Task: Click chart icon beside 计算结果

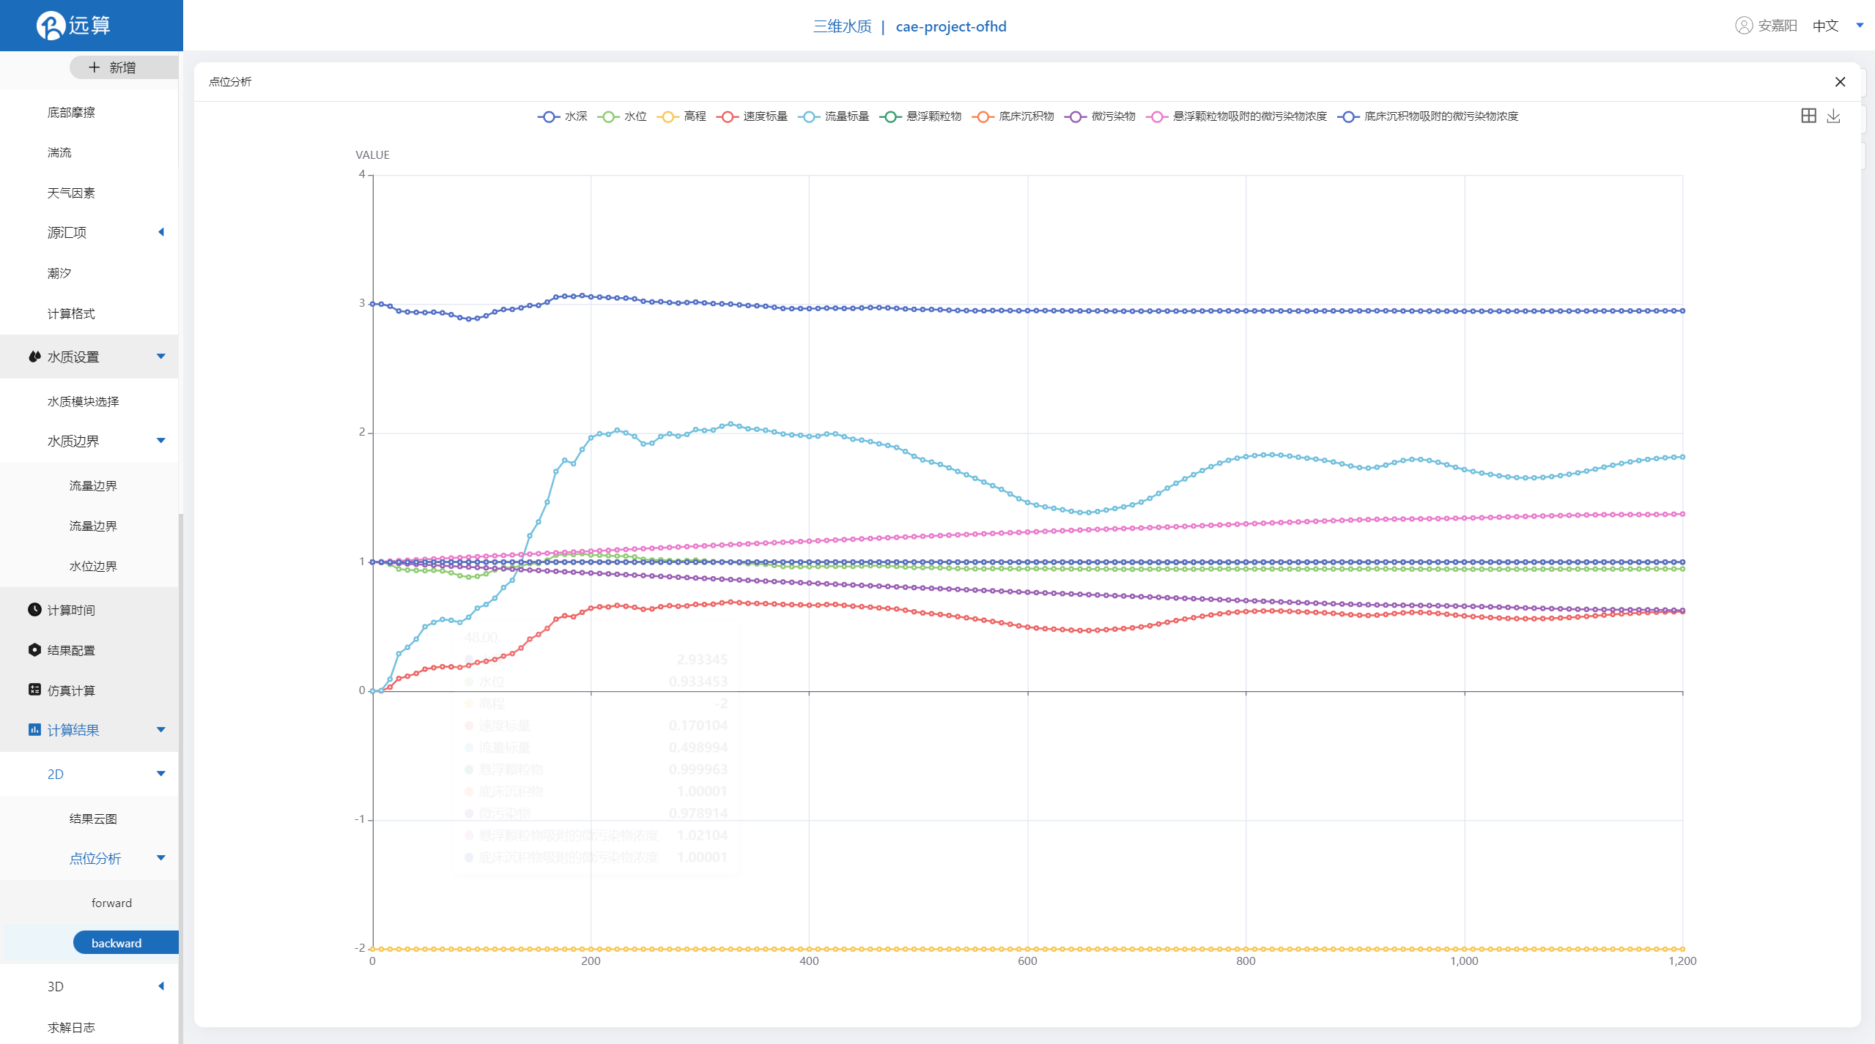Action: (x=34, y=729)
